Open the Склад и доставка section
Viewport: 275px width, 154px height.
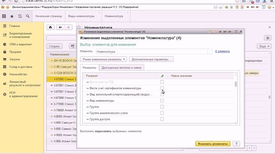(x=21, y=67)
